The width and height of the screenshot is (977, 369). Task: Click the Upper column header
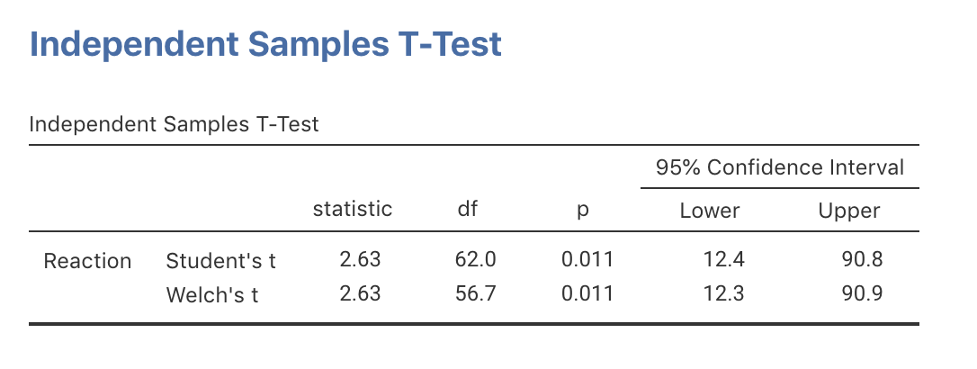tap(848, 211)
